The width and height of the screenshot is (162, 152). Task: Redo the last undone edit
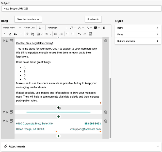tap(85, 34)
